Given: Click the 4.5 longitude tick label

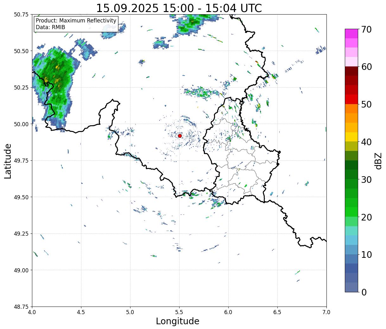Looking at the screenshot, I should click(x=81, y=312).
